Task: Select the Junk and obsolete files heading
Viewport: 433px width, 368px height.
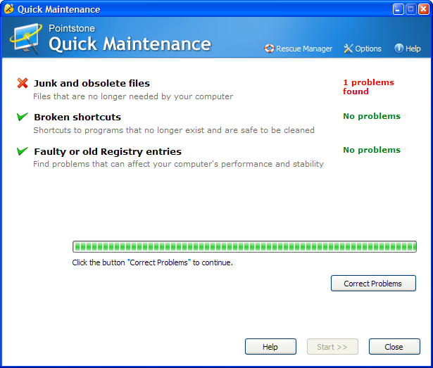Action: pos(92,83)
